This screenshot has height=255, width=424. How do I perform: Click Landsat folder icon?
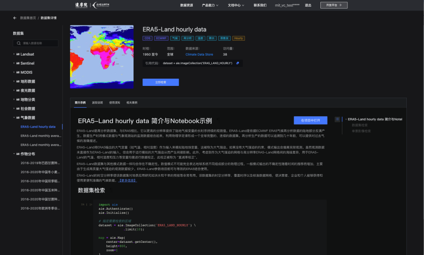point(18,54)
